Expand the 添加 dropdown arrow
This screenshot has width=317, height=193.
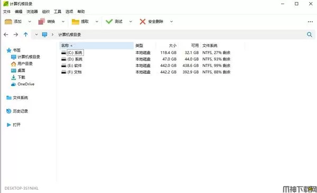coord(30,22)
